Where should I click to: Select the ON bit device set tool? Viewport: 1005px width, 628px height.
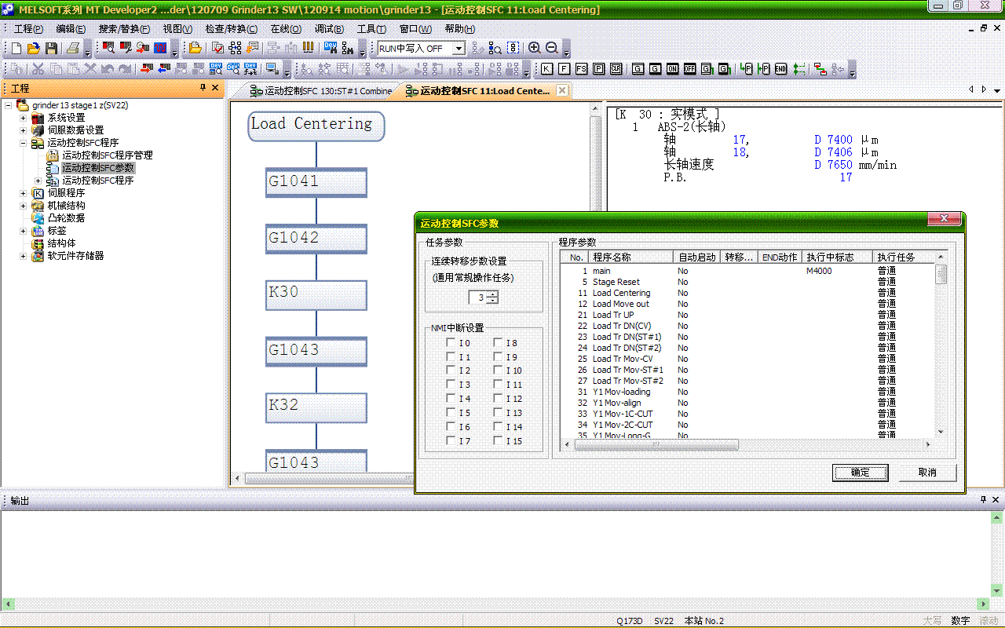pyautogui.click(x=672, y=69)
